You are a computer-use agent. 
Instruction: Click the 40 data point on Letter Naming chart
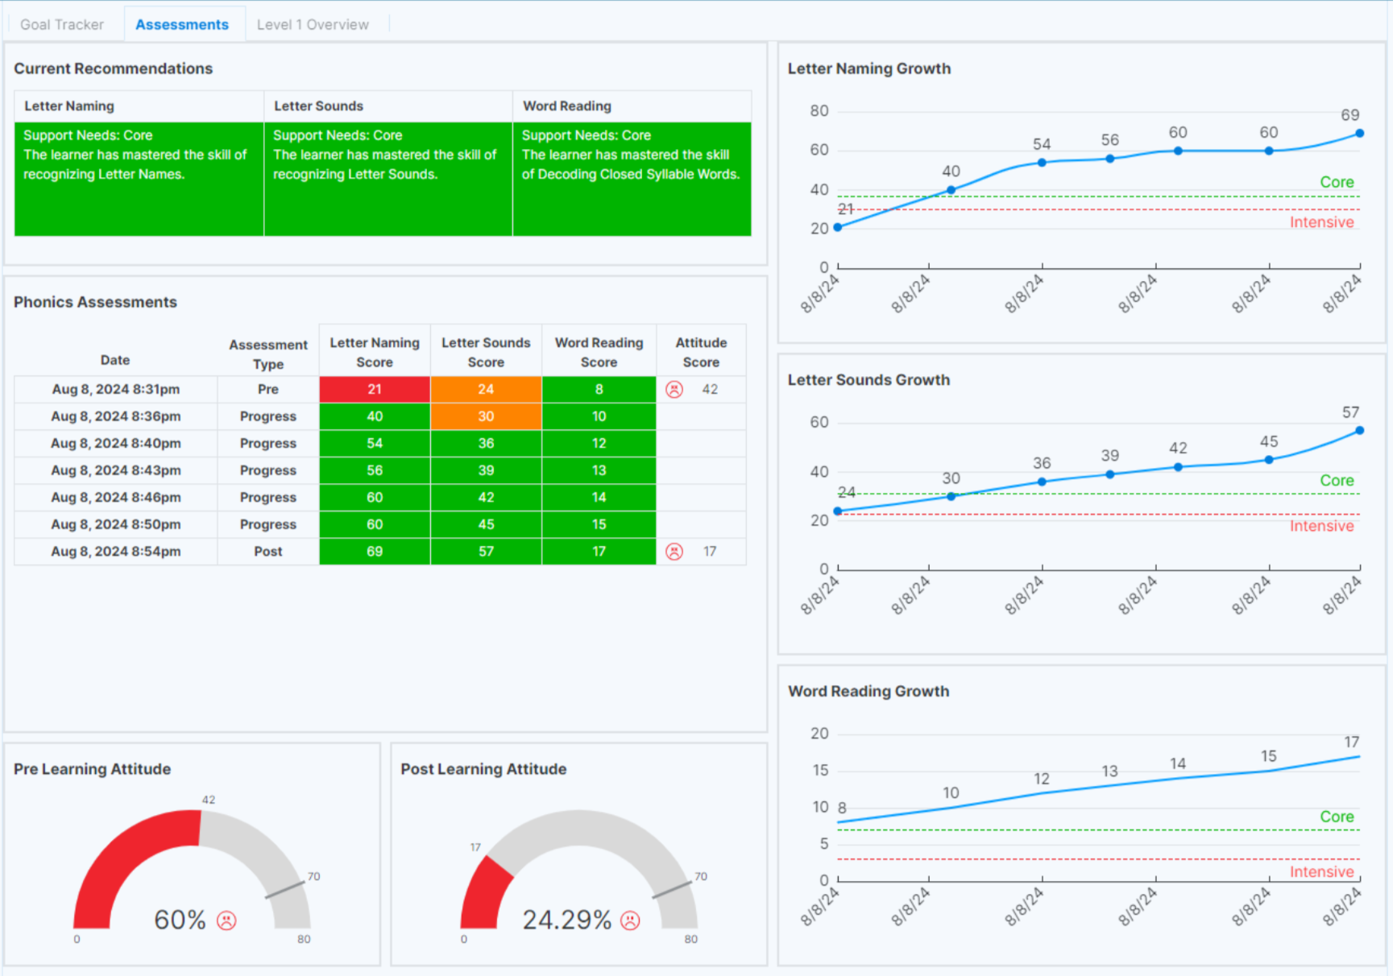951,190
